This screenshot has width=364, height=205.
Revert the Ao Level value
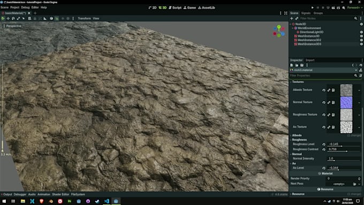(x=324, y=168)
